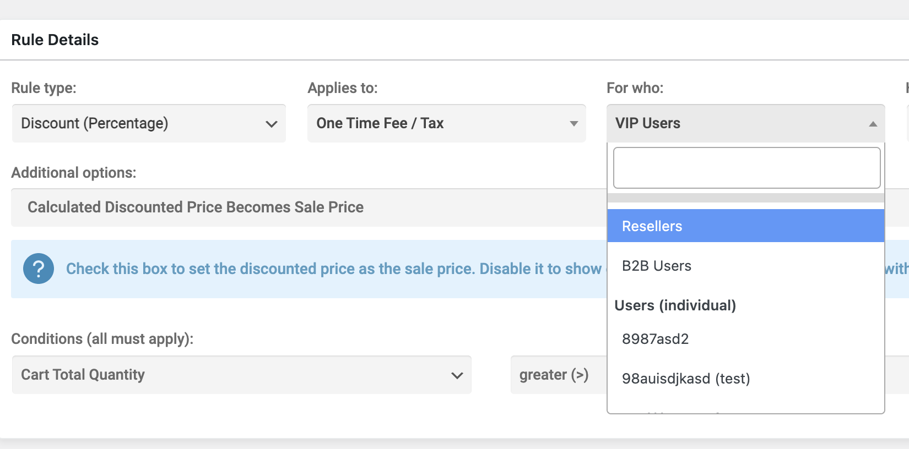This screenshot has width=909, height=449.
Task: Toggle Calculated Discounted Price Becomes Sale Price option
Action: point(196,207)
